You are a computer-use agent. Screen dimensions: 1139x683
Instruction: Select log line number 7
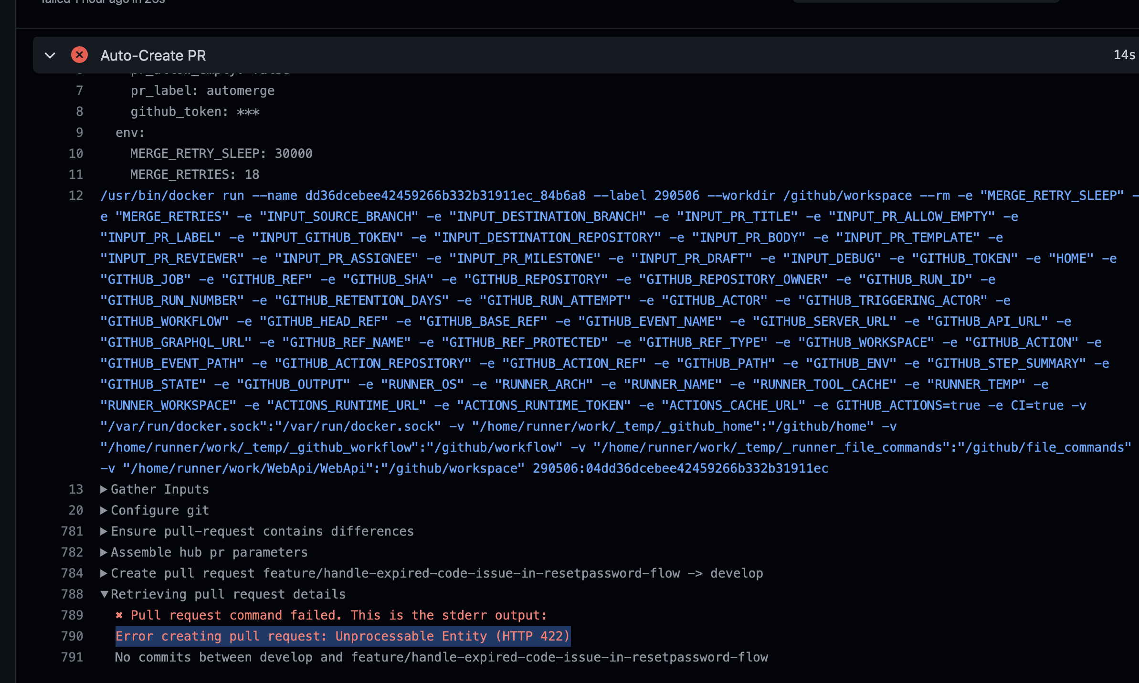[x=80, y=91]
